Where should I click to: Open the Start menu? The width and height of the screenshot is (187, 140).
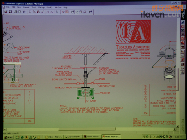pyautogui.click(x=9, y=137)
